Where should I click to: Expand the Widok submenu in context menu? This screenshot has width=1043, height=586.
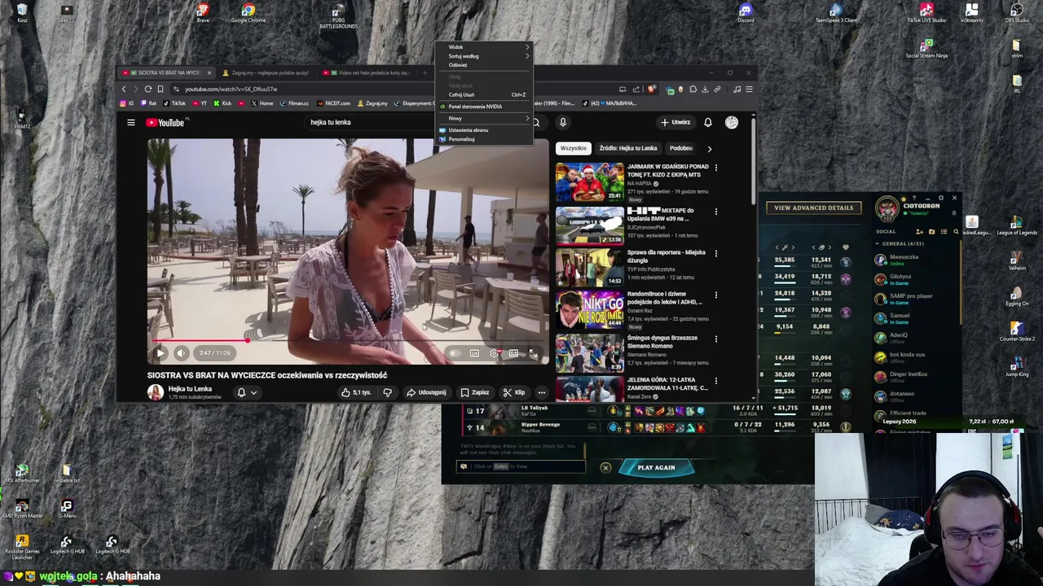coord(484,47)
